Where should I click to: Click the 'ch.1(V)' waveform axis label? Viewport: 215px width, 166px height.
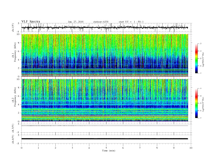(x=13, y=27)
